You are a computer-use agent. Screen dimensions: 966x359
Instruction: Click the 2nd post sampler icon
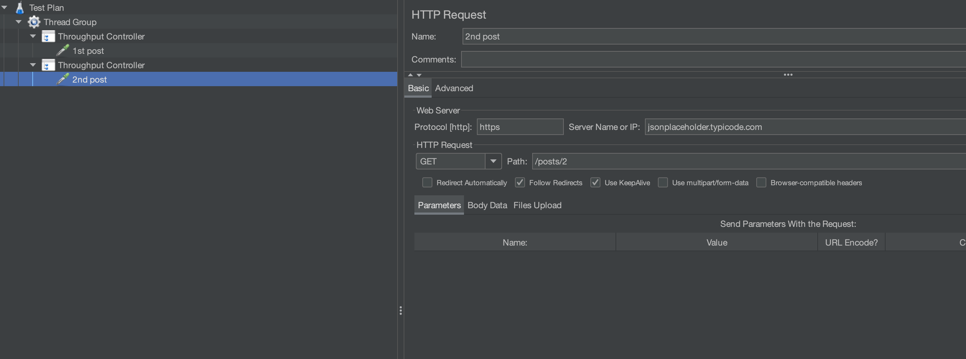coord(62,79)
